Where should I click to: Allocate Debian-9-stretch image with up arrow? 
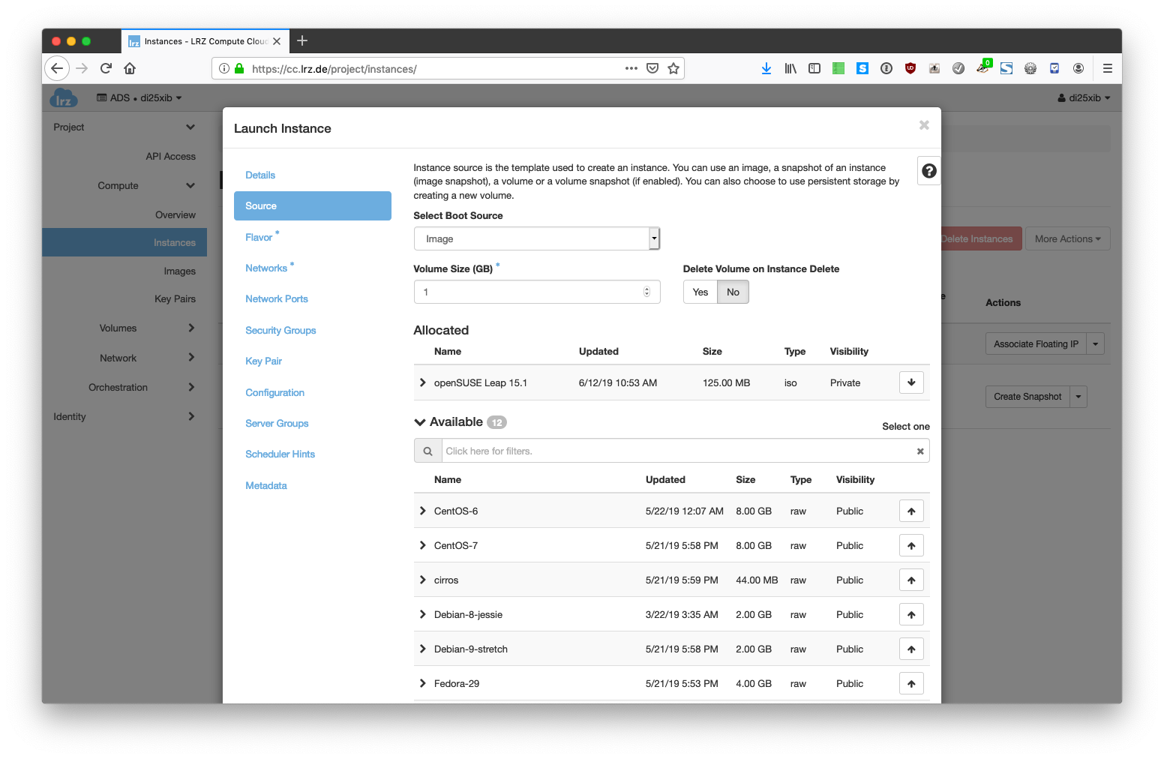click(911, 649)
